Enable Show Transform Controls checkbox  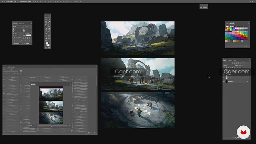(19, 1)
